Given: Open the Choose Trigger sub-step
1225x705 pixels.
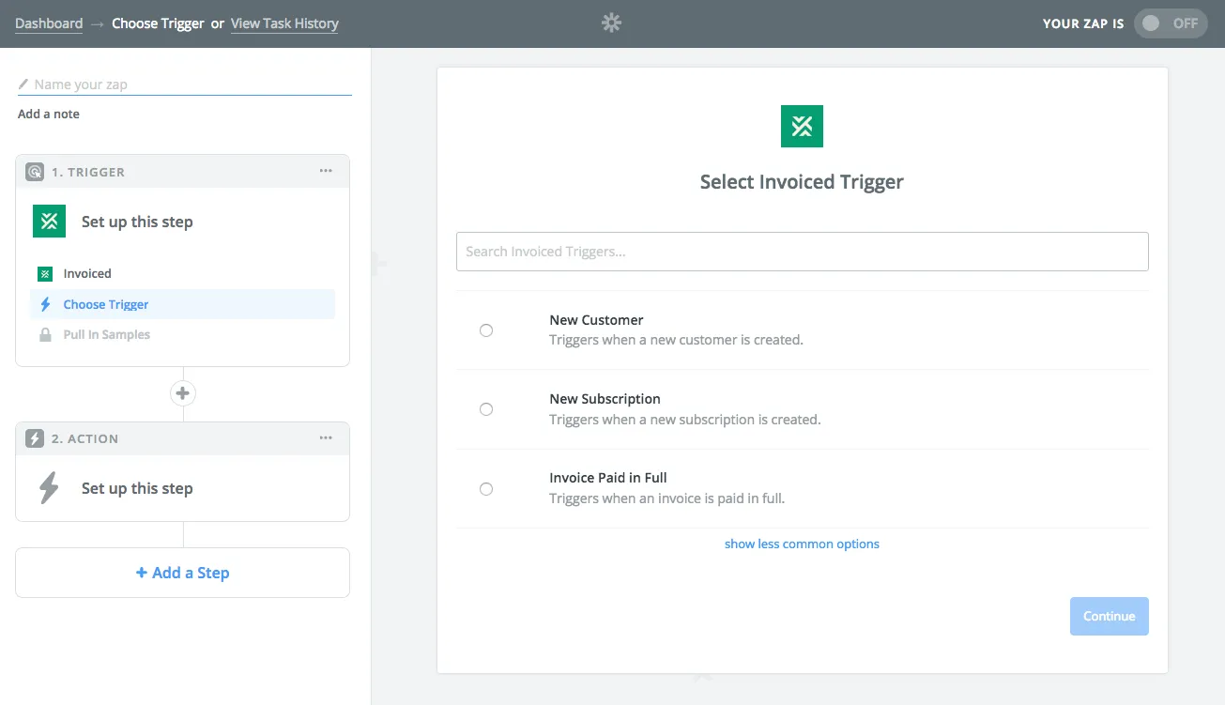Looking at the screenshot, I should [x=182, y=304].
